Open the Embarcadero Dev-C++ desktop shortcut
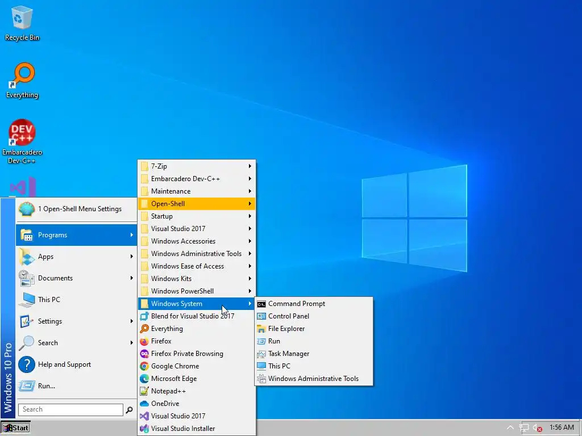This screenshot has width=582, height=436. click(x=22, y=141)
